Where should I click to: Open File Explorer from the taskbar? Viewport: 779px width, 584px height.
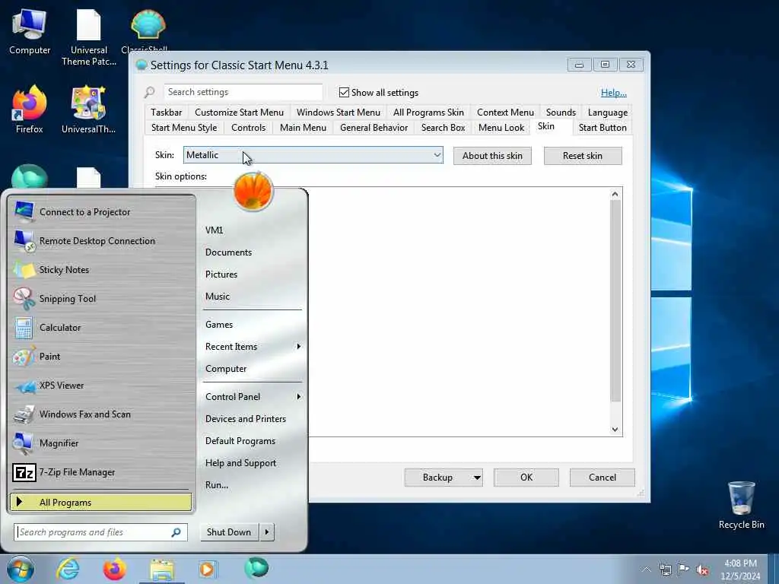[x=162, y=570]
